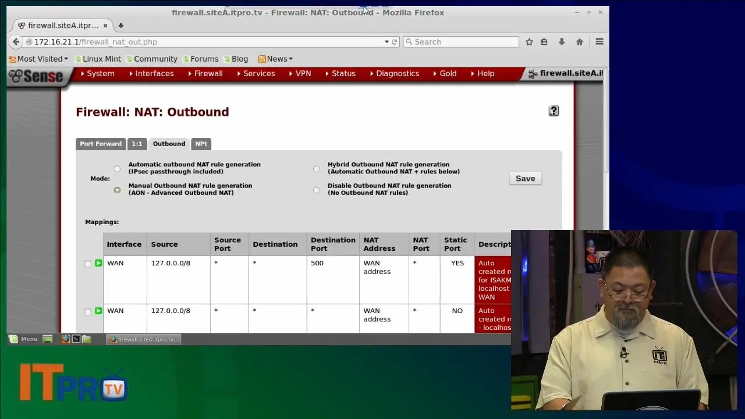Click the Destination Port value 500
745x419 pixels.
pyautogui.click(x=317, y=263)
